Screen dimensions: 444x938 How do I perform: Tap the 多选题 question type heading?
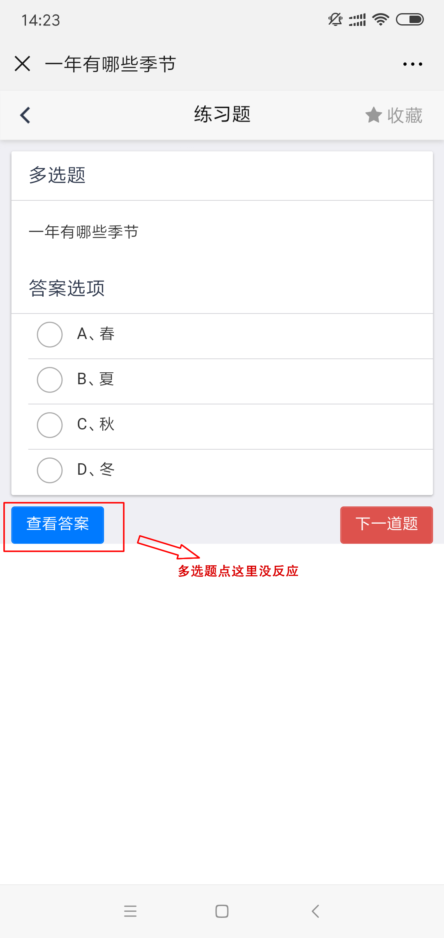[57, 175]
